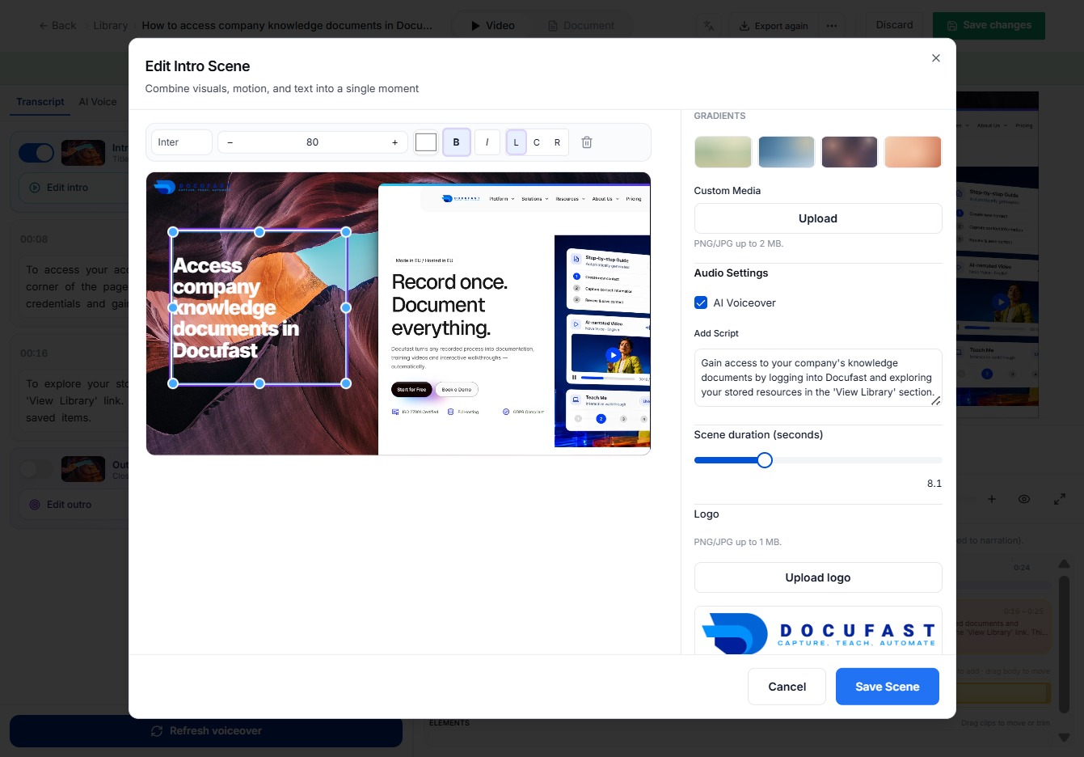Viewport: 1084px width, 757px height.
Task: Open the Library breadcrumb in background
Action: tap(111, 26)
